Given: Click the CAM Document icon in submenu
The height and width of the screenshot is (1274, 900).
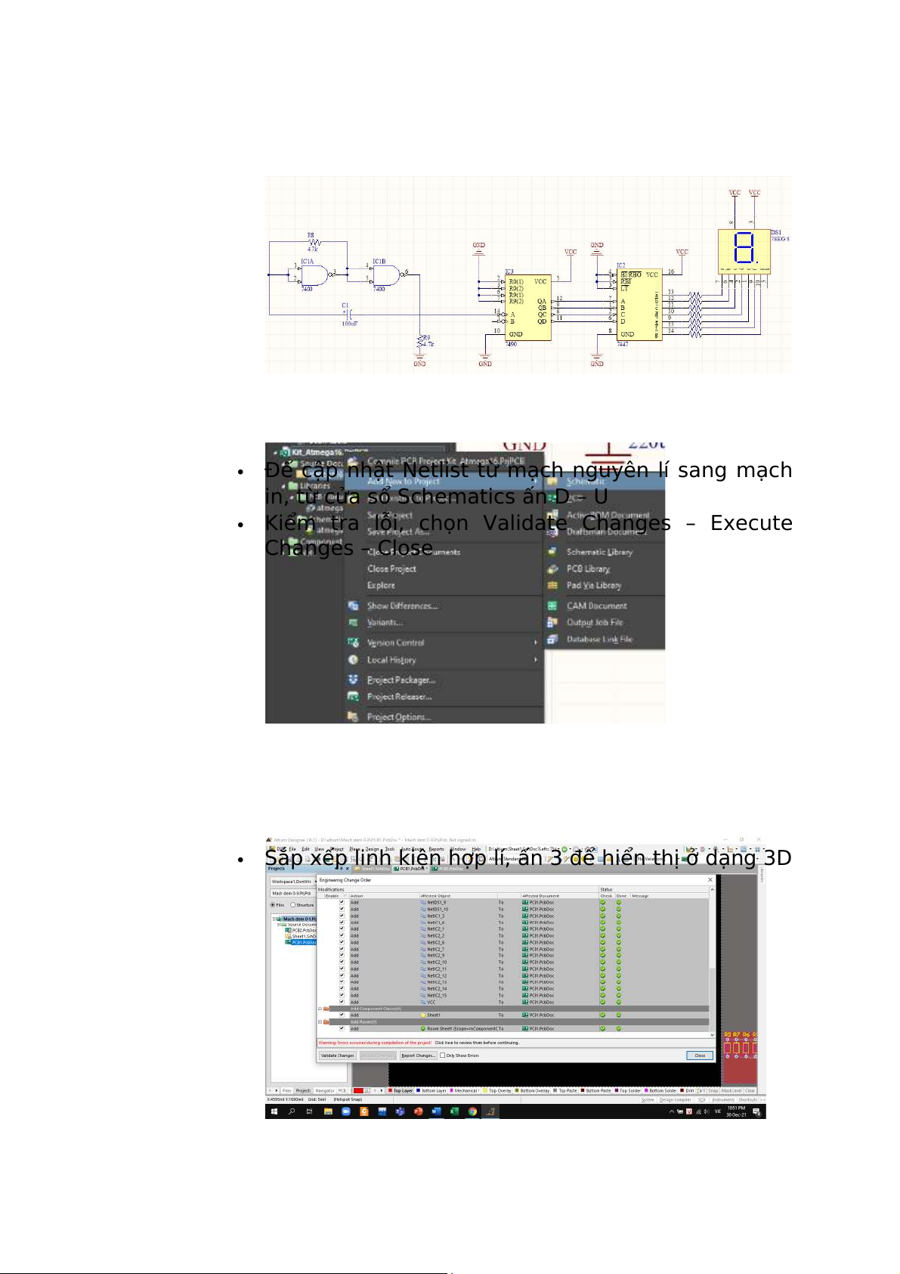Looking at the screenshot, I should 552,606.
